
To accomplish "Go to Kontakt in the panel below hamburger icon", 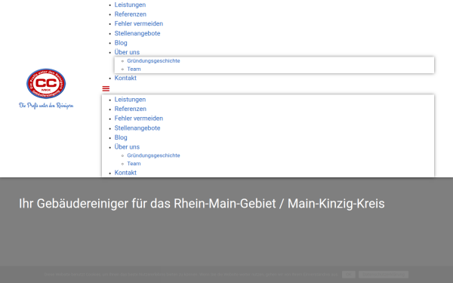I will pyautogui.click(x=125, y=173).
